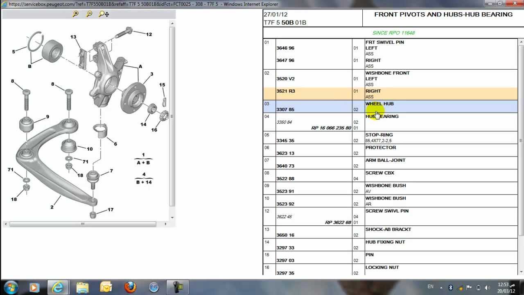Screen dimensions: 524x295
Task: Click diagram's vertical scrollbar down arrow
Action: tap(172, 218)
